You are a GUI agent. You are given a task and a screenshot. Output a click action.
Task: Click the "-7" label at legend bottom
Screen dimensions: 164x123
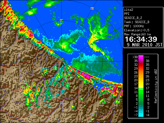tap(136, 115)
